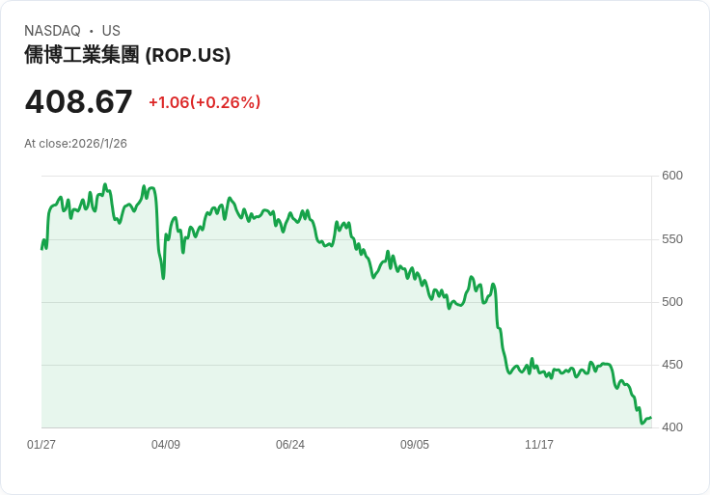Click the 408.67 current price
Viewport: 710px width, 495px height.
78,101
